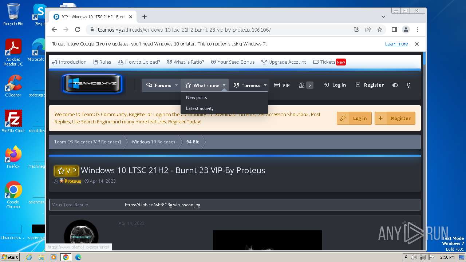Viewport: 466px width, 262px height.
Task: Open the Proteus author profile link
Action: click(72, 181)
